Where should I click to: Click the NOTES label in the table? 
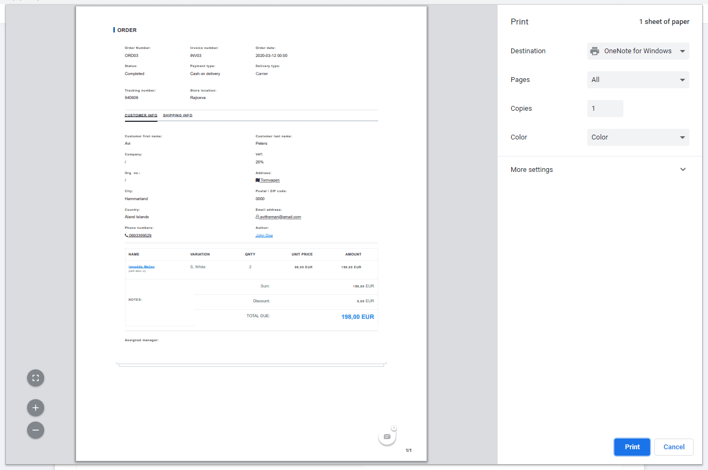click(x=135, y=300)
